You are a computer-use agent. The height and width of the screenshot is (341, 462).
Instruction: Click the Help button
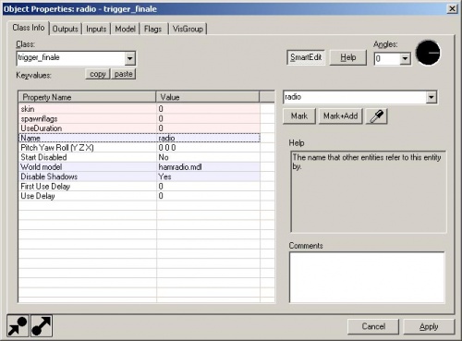pos(348,57)
